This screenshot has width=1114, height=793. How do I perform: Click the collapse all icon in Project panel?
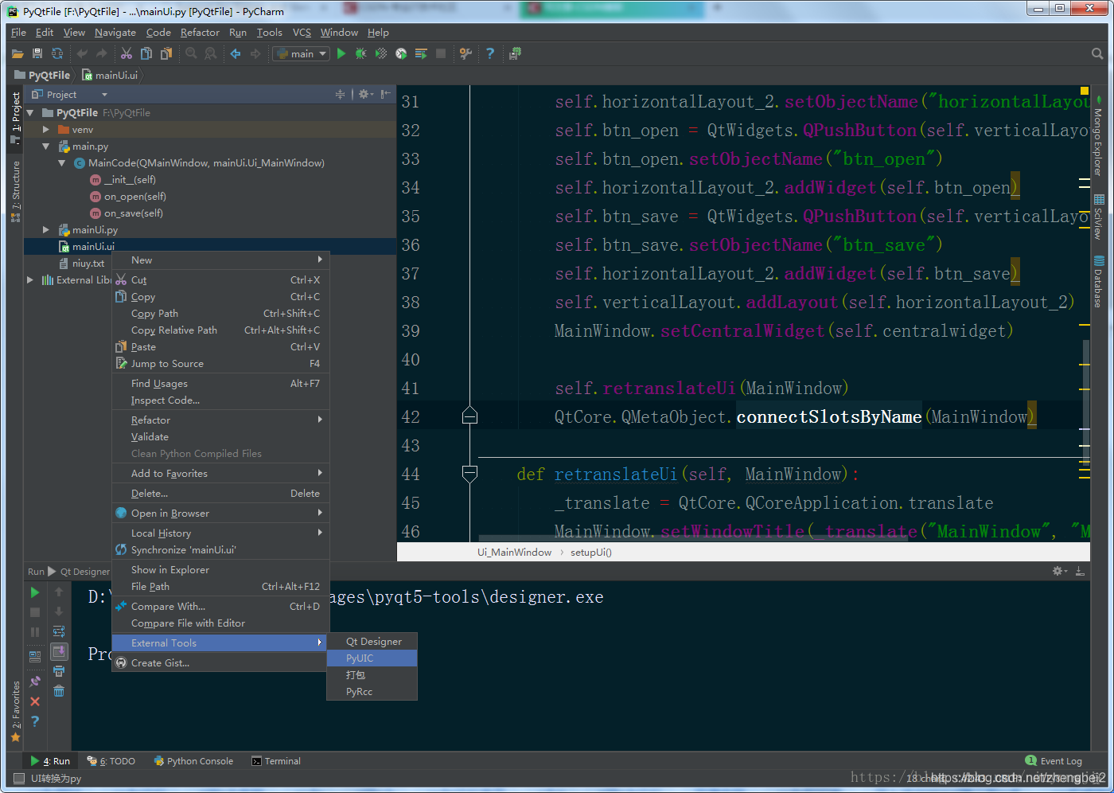(341, 94)
